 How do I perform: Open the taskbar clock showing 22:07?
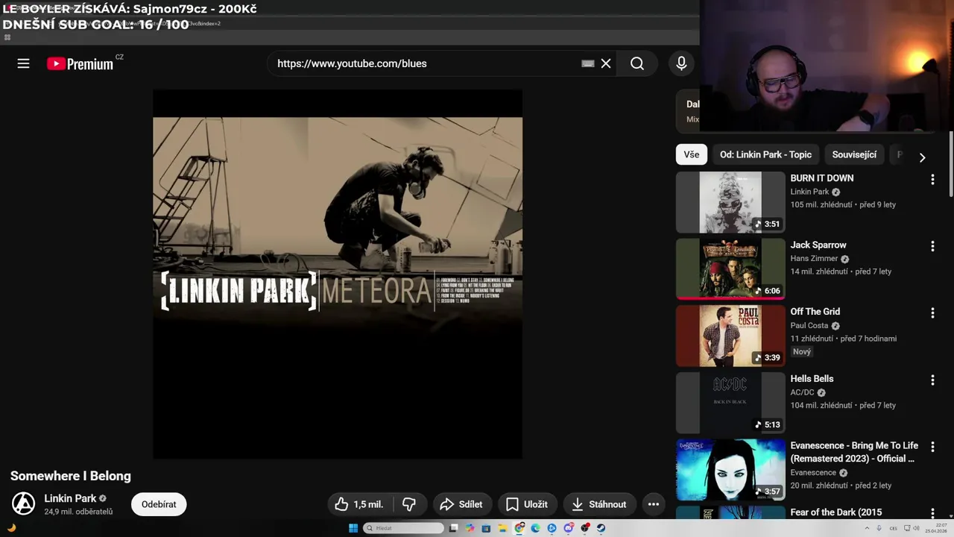pos(936,528)
